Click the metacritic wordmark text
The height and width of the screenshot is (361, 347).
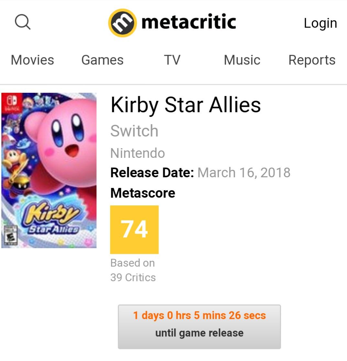point(189,23)
